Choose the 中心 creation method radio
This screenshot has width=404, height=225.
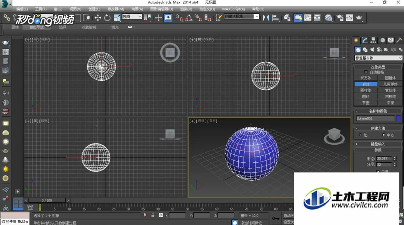pyautogui.click(x=383, y=135)
